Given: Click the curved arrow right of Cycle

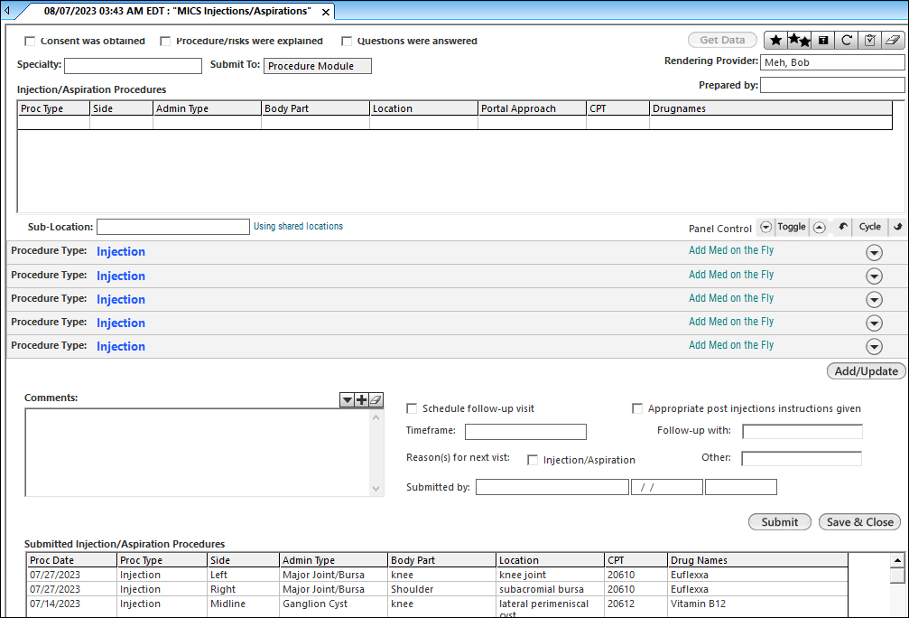Looking at the screenshot, I should tap(897, 227).
